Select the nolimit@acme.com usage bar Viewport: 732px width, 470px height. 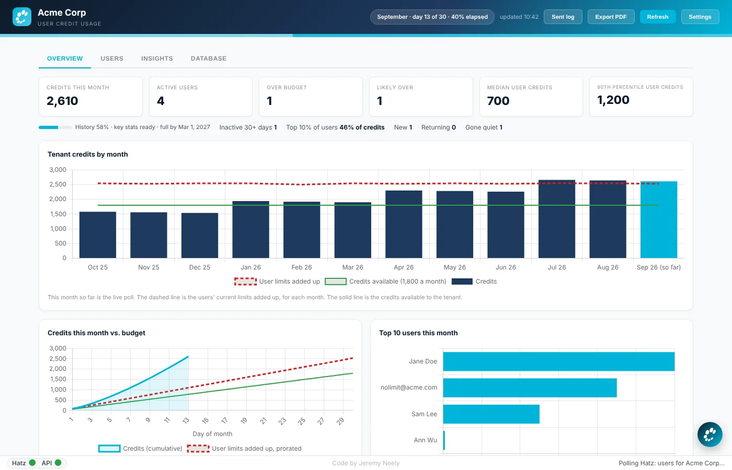530,387
